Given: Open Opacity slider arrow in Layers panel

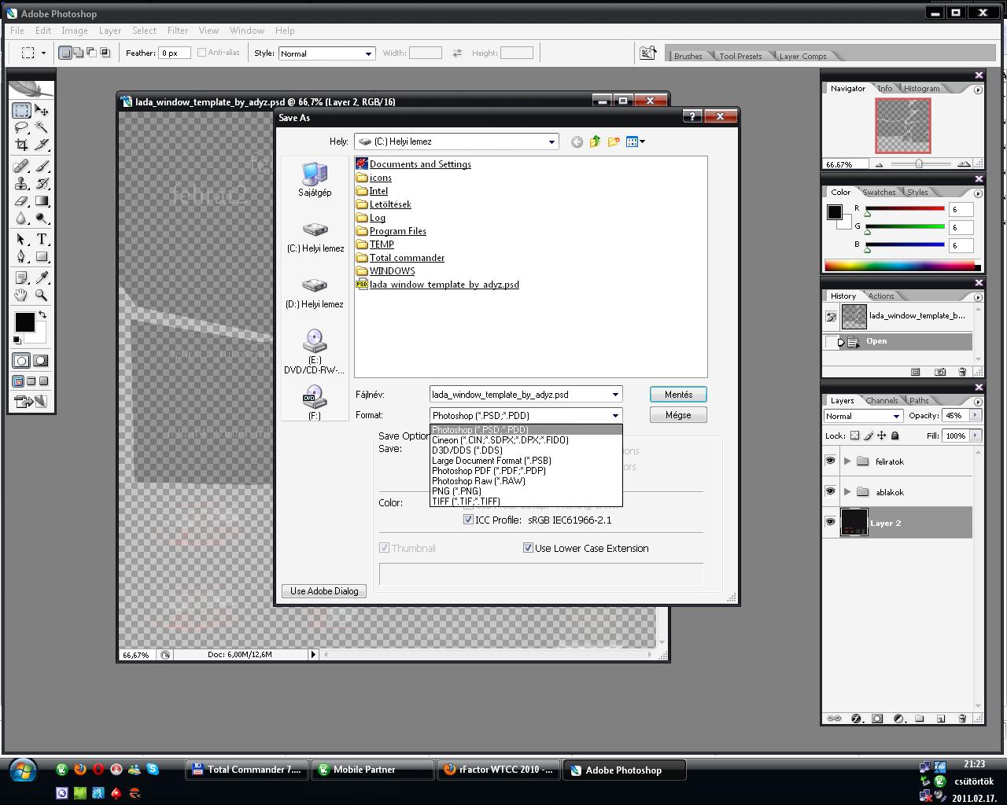Looking at the screenshot, I should (976, 415).
